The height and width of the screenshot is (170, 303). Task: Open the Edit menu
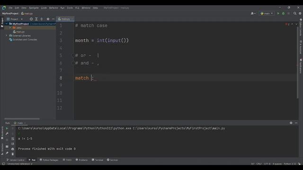(17, 8)
